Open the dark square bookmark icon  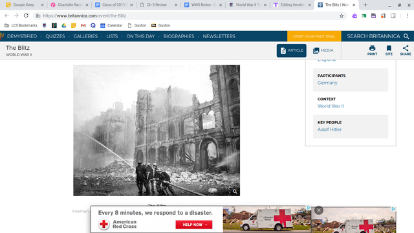pyautogui.click(x=54, y=25)
